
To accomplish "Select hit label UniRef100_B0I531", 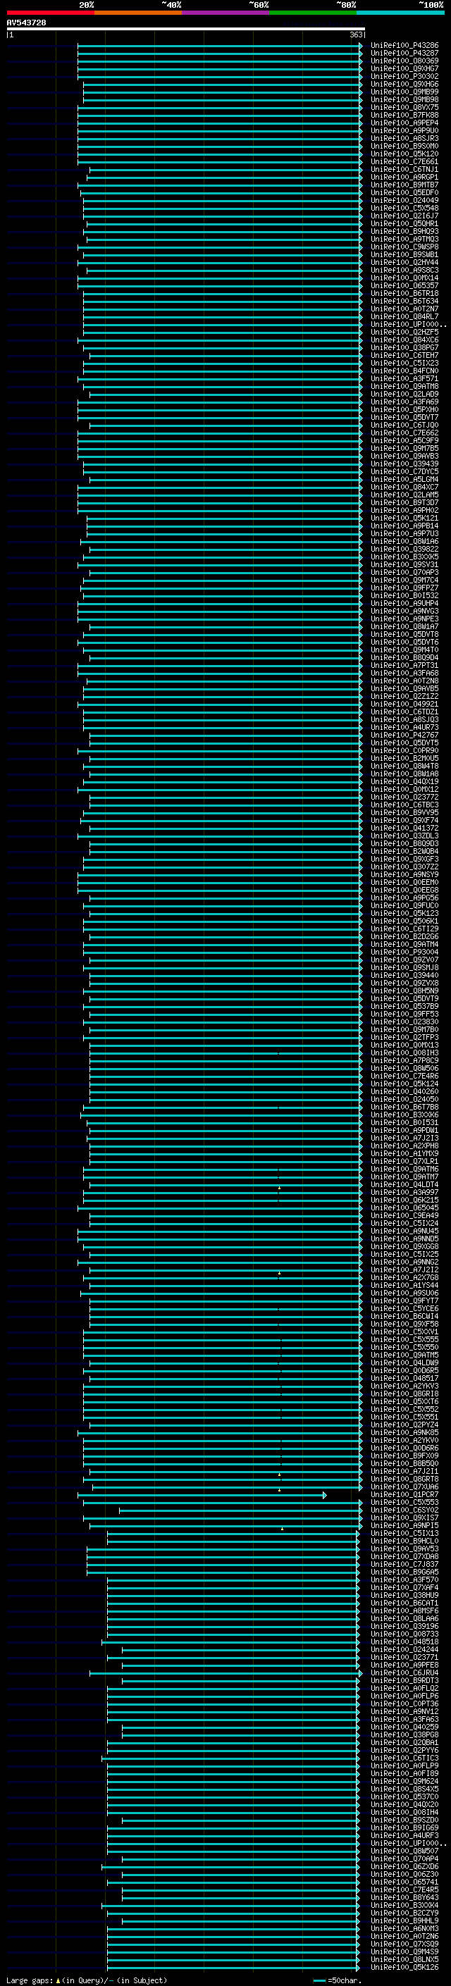I will click(404, 1122).
